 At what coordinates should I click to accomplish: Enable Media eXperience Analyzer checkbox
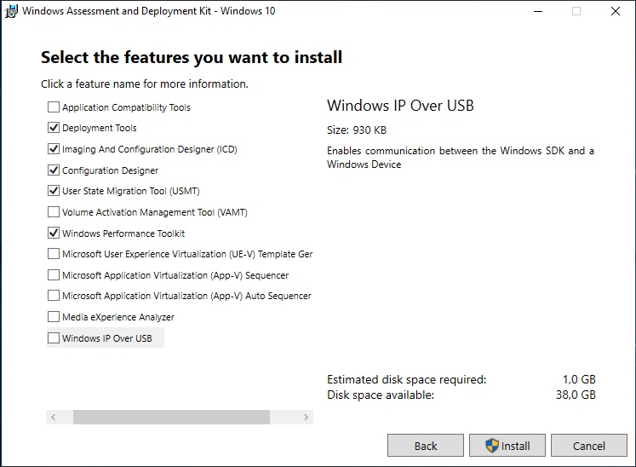pos(54,317)
